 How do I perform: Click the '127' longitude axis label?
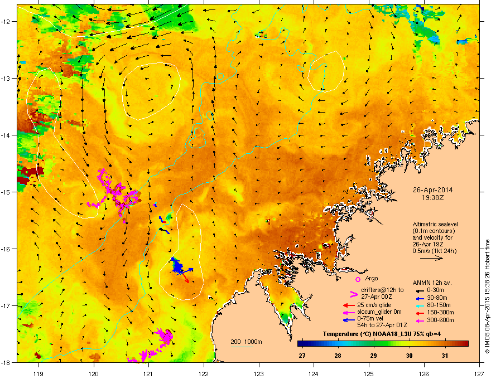pos(479,373)
